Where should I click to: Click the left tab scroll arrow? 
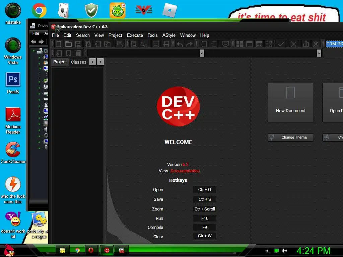tap(92, 62)
